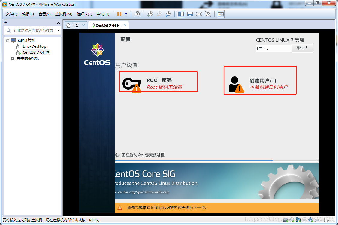Viewport: 338px width, 225px height.
Task: Click the 用户设置 section label
Action: (x=126, y=65)
